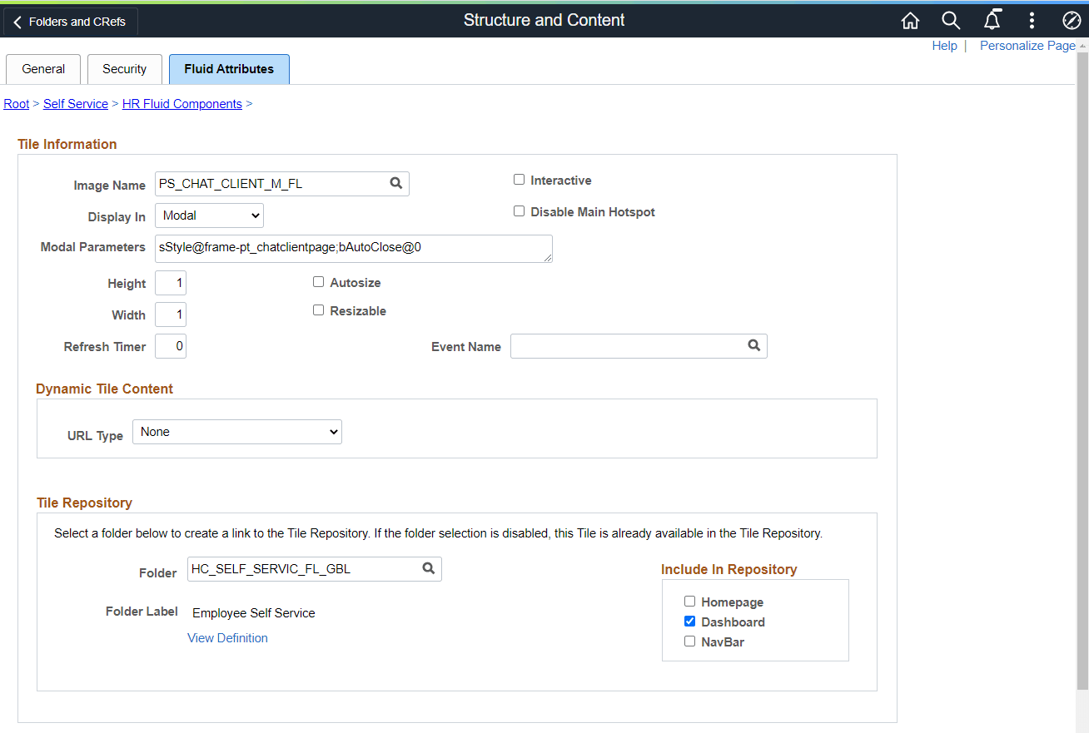Open the View Definition link
The image size is (1089, 733).
pyautogui.click(x=227, y=637)
